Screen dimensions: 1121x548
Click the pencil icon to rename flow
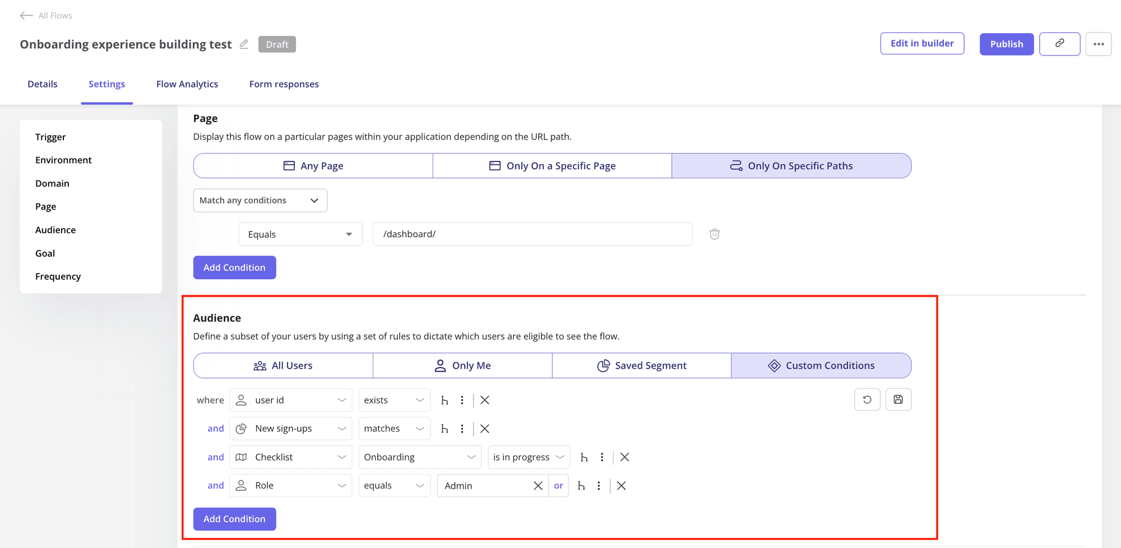(244, 44)
